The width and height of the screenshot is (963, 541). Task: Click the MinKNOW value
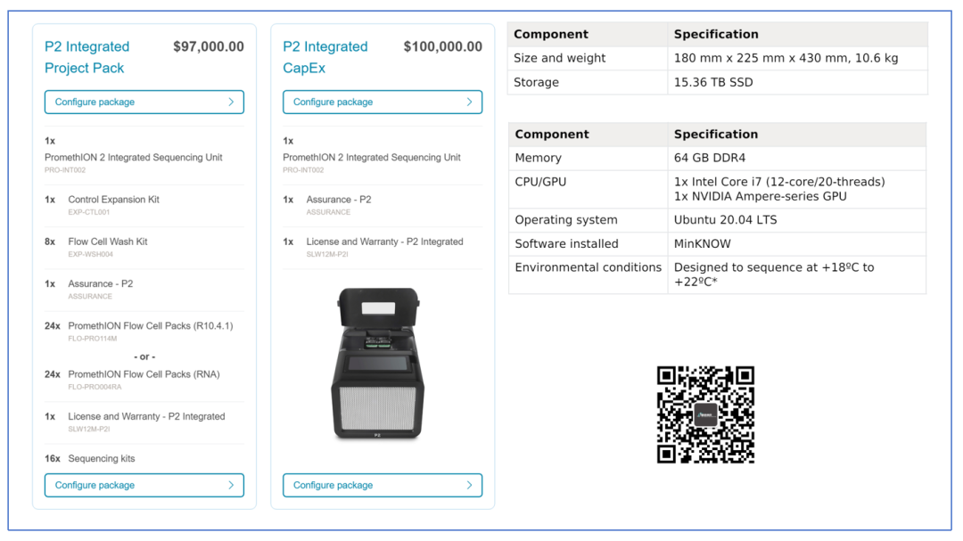(x=703, y=244)
